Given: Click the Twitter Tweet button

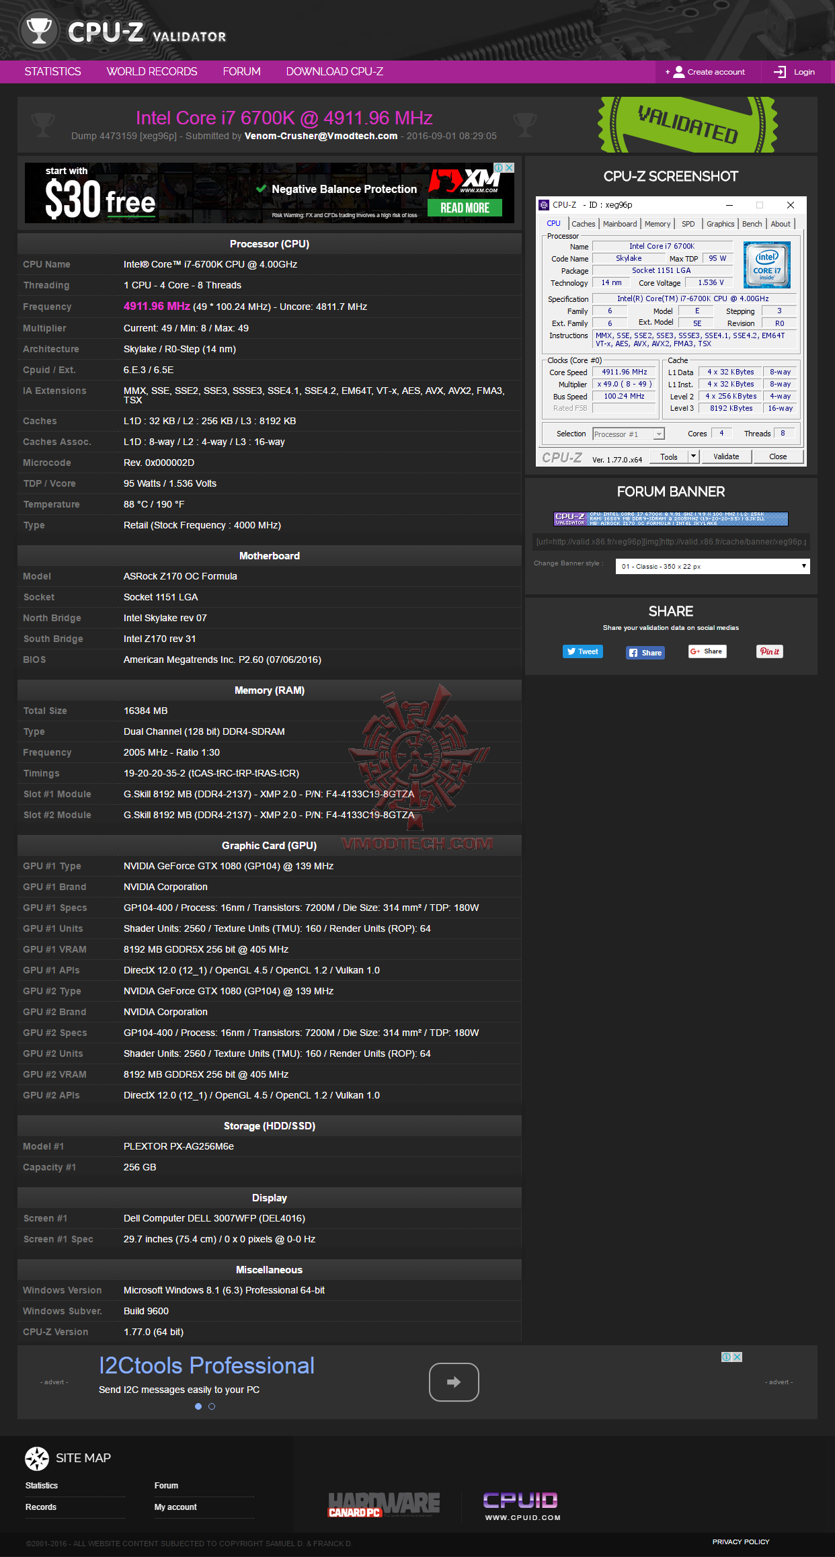Looking at the screenshot, I should click(x=583, y=651).
